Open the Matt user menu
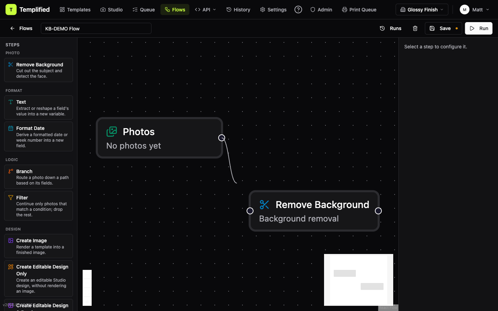 click(474, 10)
